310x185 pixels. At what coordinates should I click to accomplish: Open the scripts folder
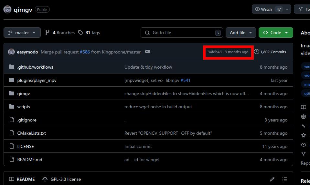tap(24, 107)
